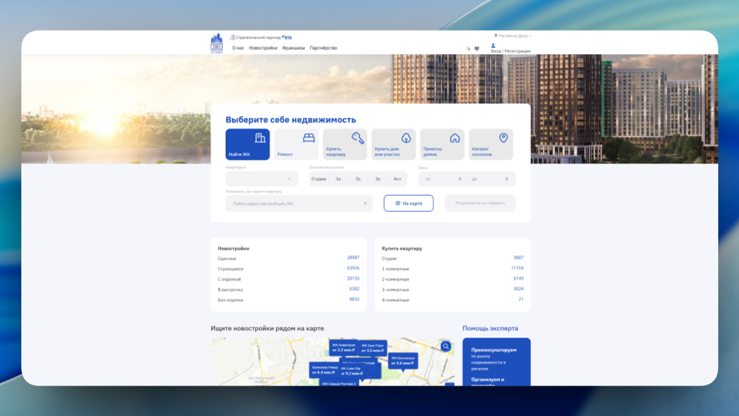Select the Купить дом или участок tile
Screen dimensions: 739x416
click(394, 144)
